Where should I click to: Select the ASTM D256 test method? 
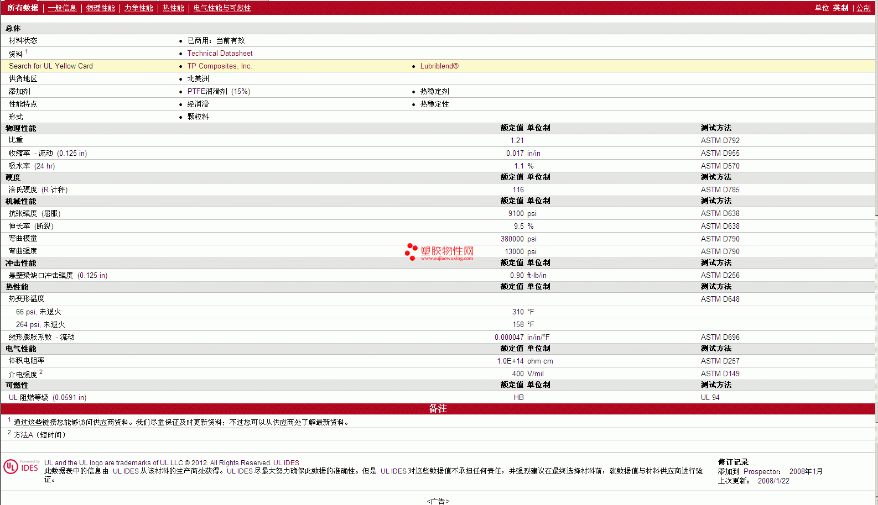coord(720,275)
